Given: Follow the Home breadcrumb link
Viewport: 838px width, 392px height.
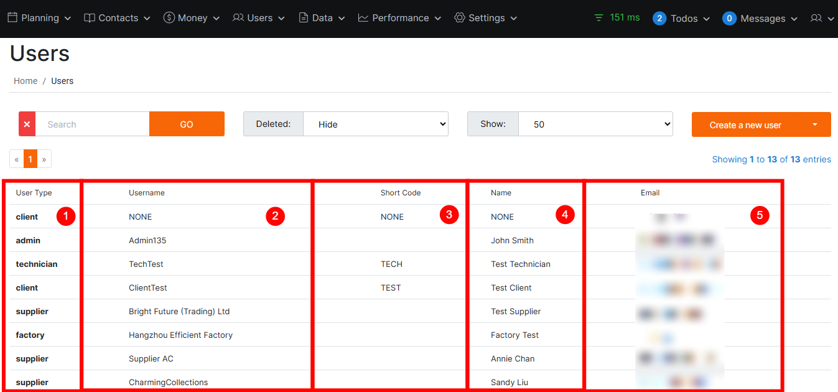Looking at the screenshot, I should pos(26,81).
